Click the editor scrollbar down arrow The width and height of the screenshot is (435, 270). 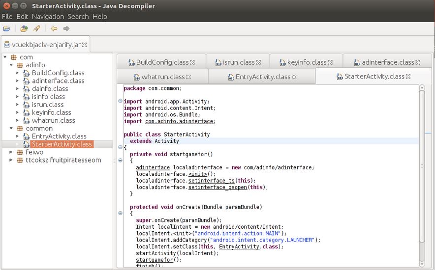click(x=422, y=264)
